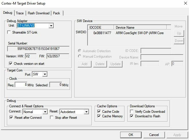Select Device Name column header
The width and height of the screenshot is (189, 140).
click(140, 27)
